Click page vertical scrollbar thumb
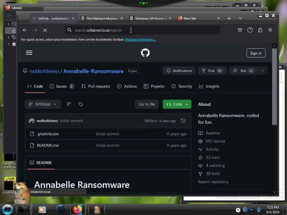This screenshot has height=215, width=287. click(274, 87)
